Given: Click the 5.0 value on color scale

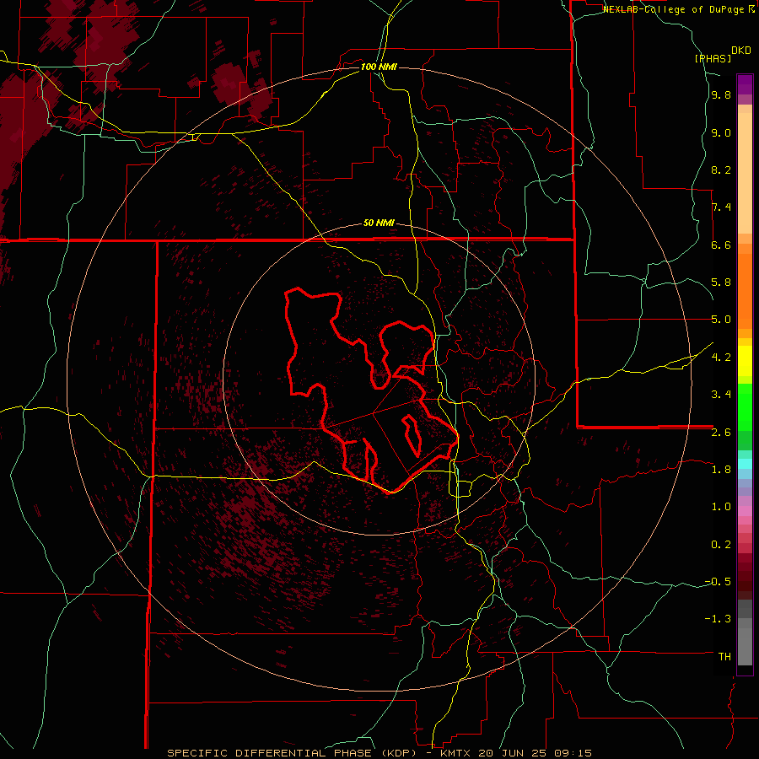Looking at the screenshot, I should [x=721, y=320].
